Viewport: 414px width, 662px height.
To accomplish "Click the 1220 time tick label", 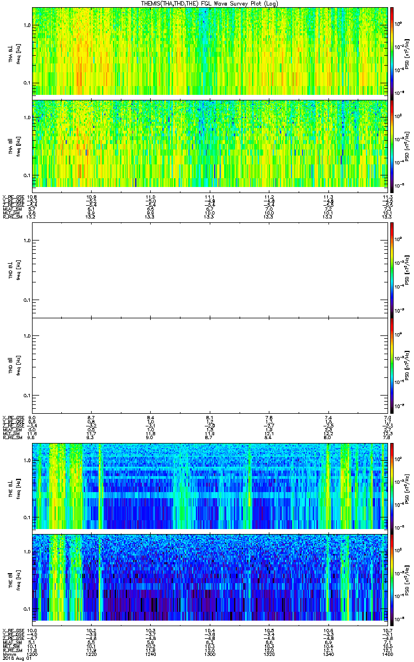I will 91,654.
